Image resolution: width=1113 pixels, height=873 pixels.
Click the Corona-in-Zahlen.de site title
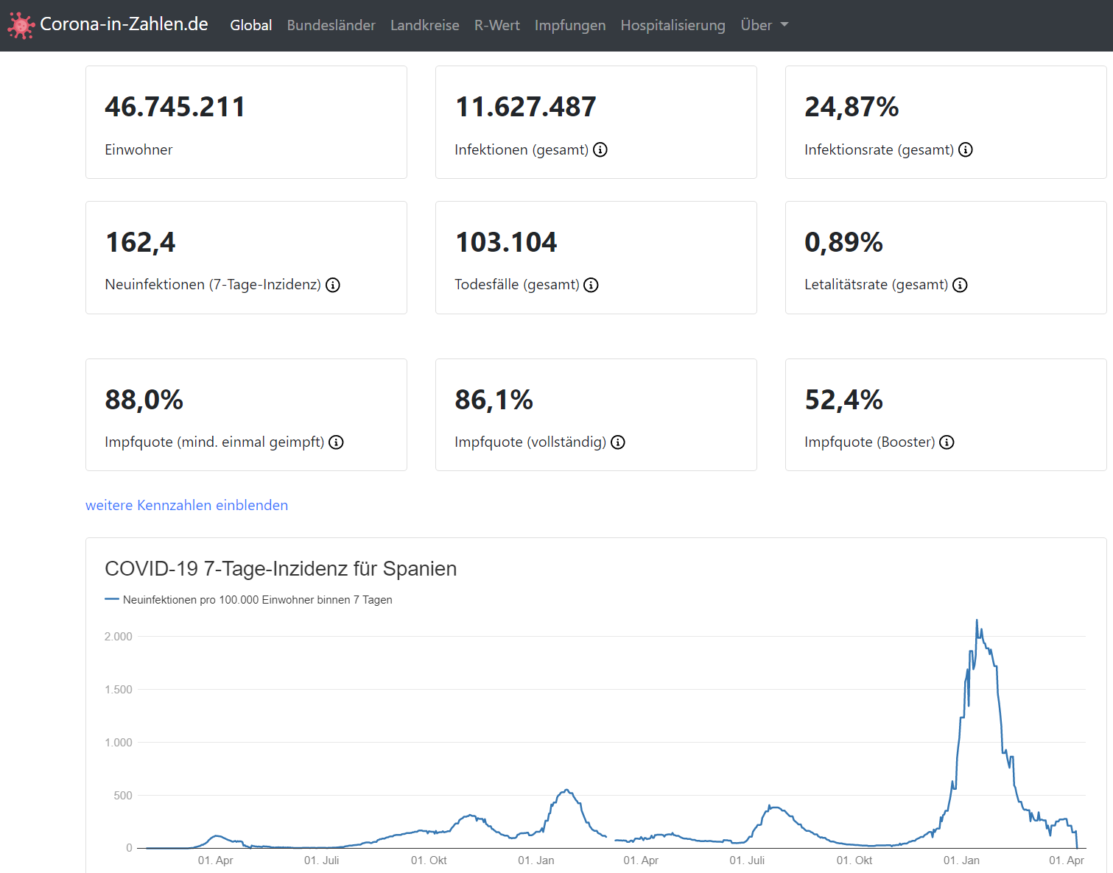(124, 24)
